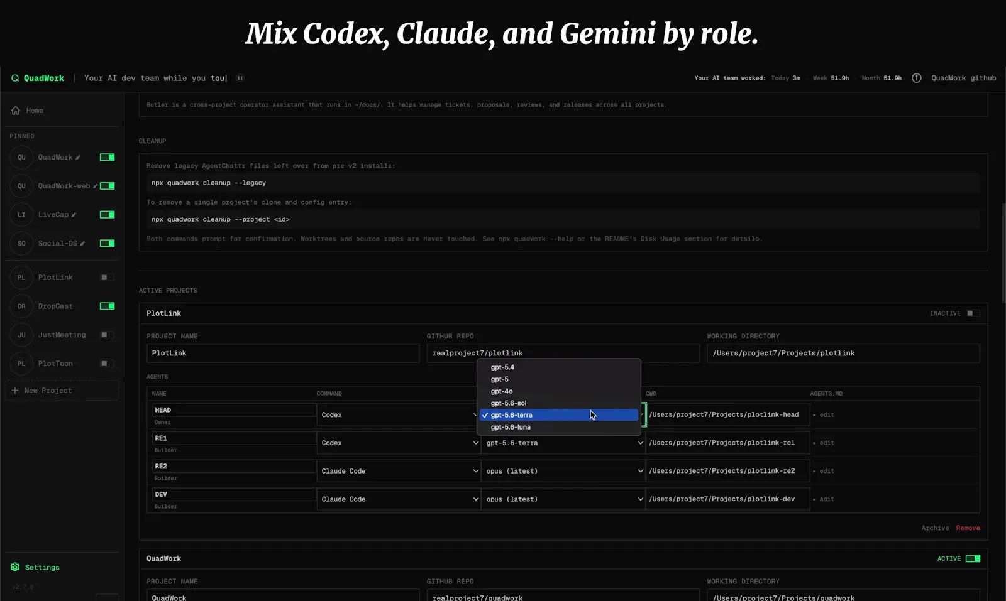Image resolution: width=1006 pixels, height=601 pixels.
Task: Click the plus icon for New Project
Action: pos(15,391)
